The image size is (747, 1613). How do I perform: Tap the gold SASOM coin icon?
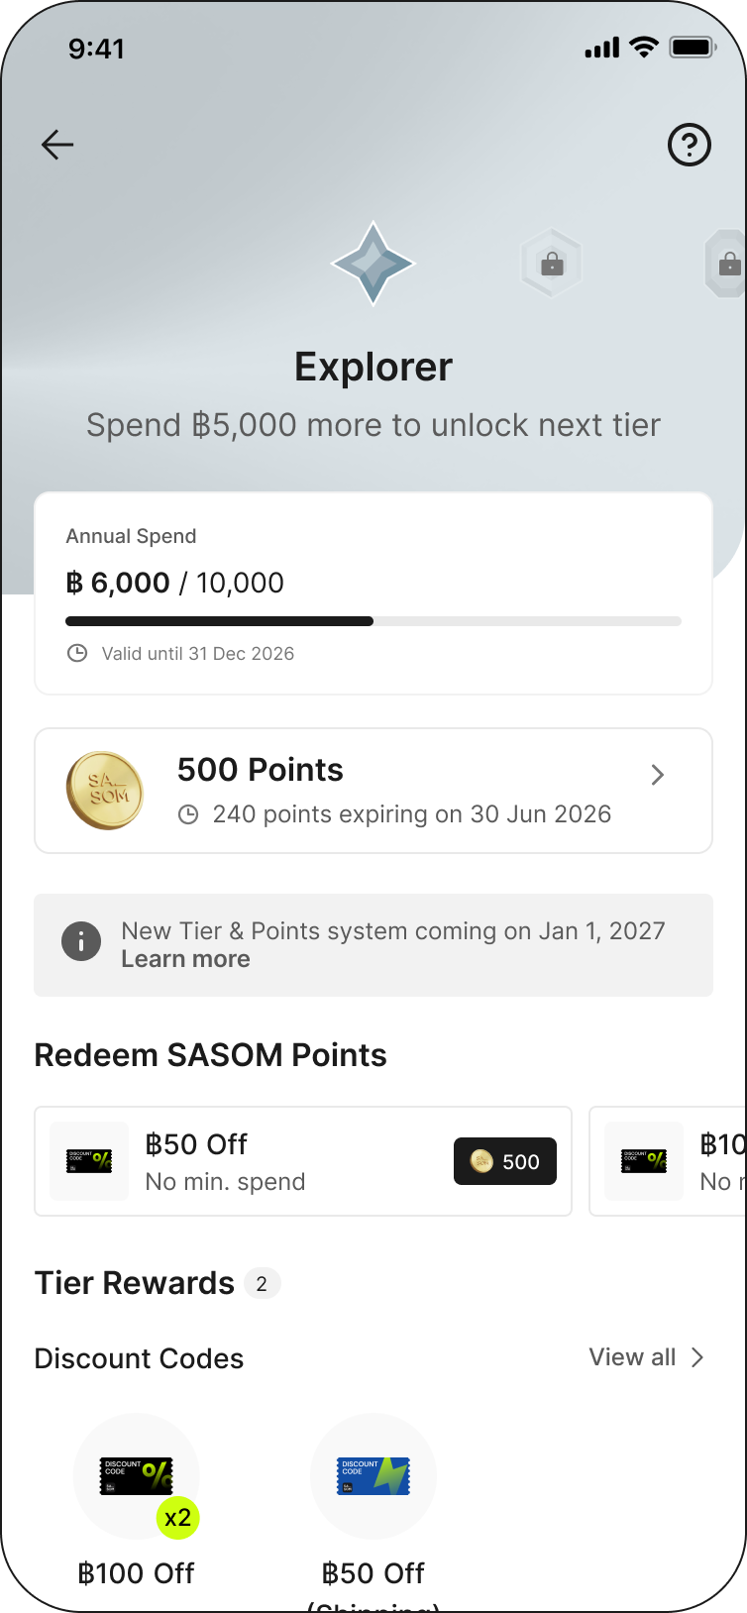104,791
